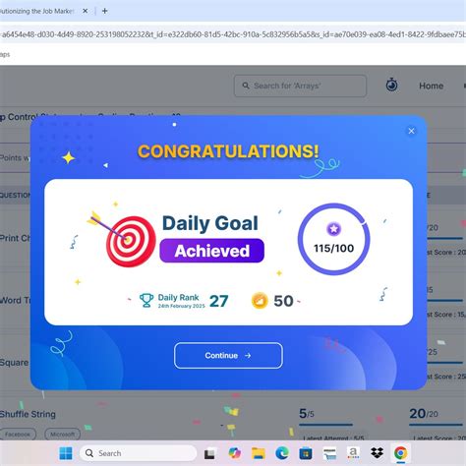Close the Congratulations popup with X
The image size is (466, 466).
(411, 131)
